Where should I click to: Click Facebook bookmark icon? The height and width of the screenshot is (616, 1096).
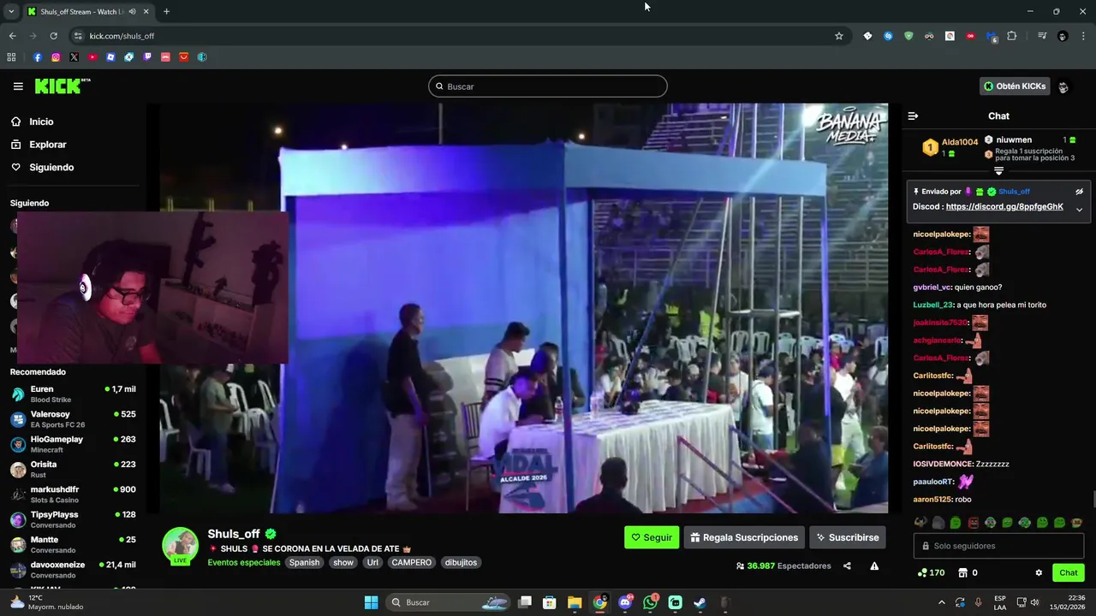tap(37, 57)
